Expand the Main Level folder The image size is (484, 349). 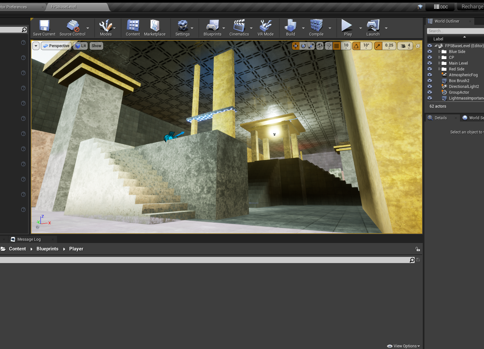coord(439,63)
